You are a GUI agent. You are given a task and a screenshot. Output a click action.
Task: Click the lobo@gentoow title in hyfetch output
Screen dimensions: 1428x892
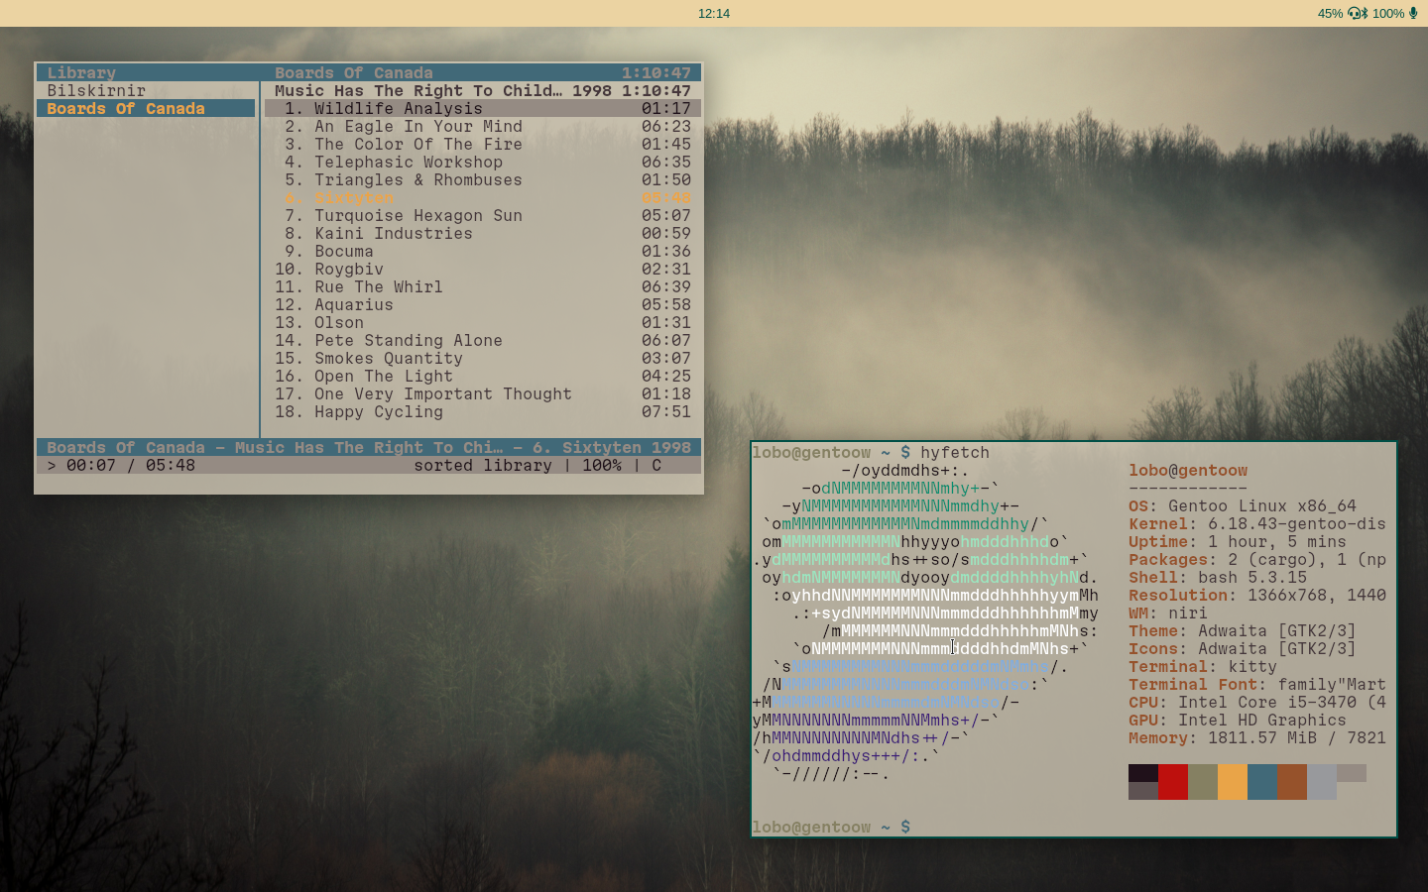tap(1188, 470)
